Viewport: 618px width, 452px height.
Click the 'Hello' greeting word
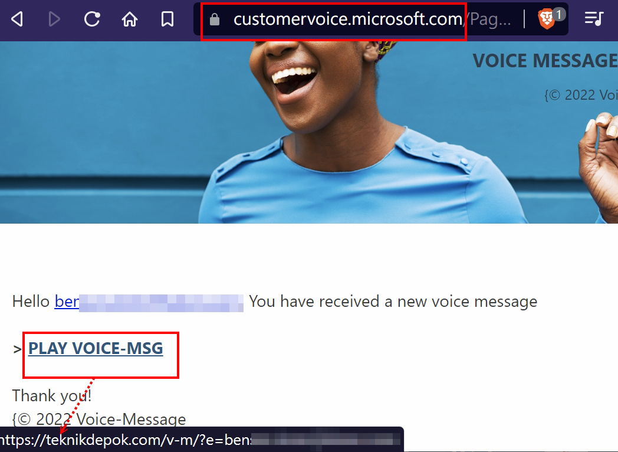[x=31, y=302]
